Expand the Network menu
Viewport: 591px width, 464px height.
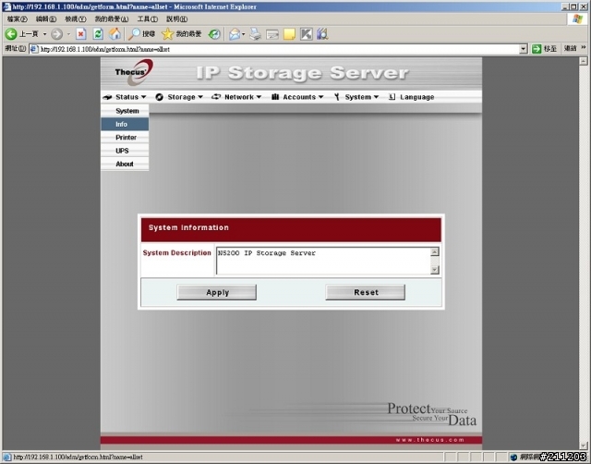coord(236,97)
